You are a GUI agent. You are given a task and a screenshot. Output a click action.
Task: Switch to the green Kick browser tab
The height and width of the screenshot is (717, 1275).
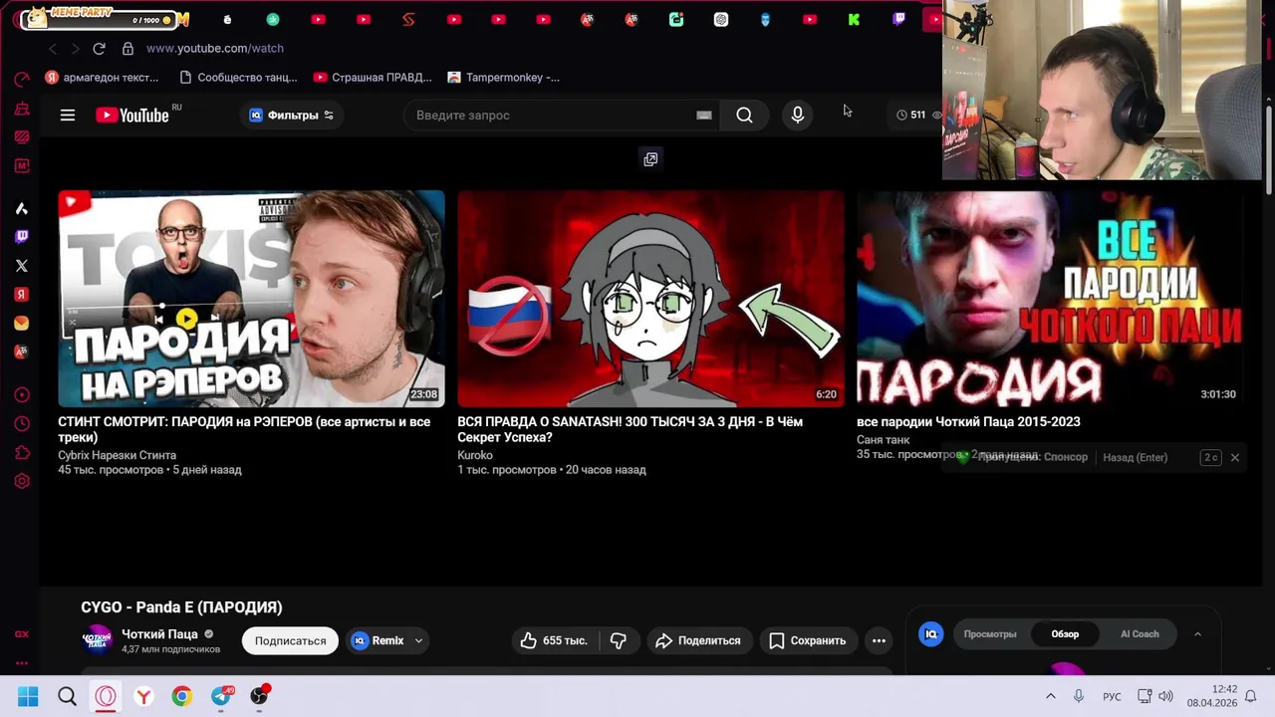coord(854,19)
